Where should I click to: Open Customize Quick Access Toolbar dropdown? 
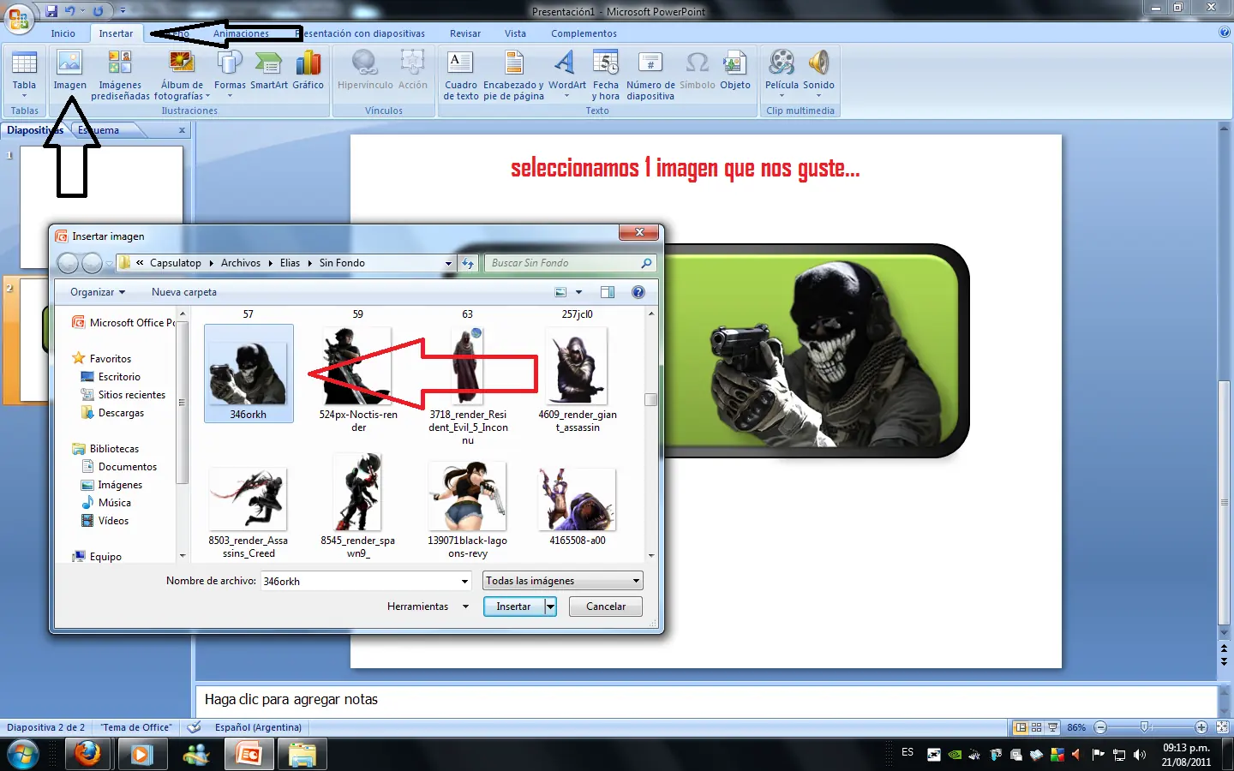click(x=123, y=11)
